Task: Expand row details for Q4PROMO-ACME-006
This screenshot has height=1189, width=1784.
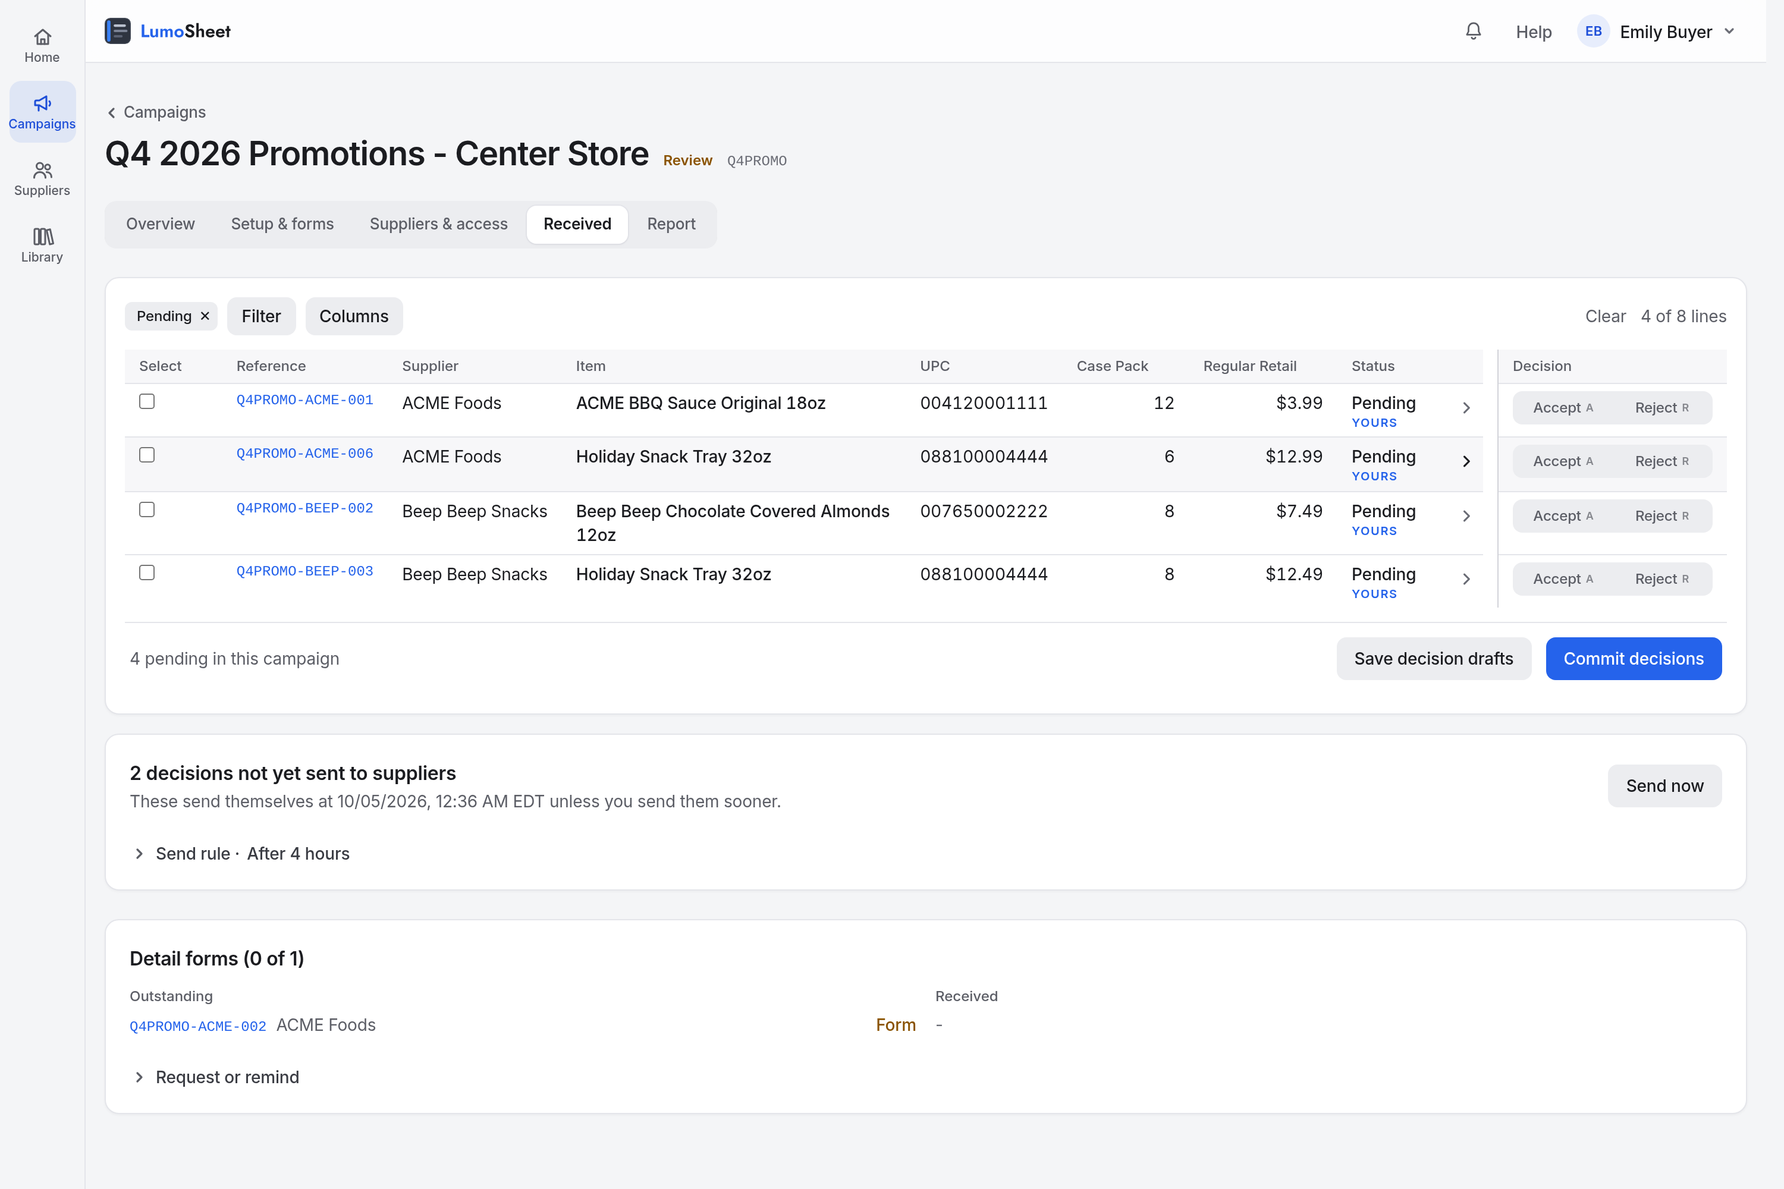Action: click(x=1466, y=461)
